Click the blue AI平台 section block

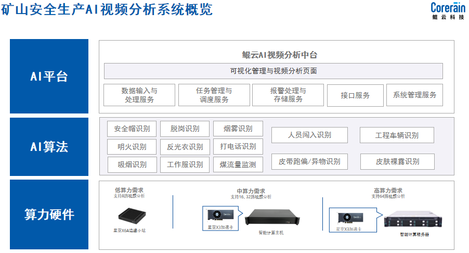click(49, 77)
